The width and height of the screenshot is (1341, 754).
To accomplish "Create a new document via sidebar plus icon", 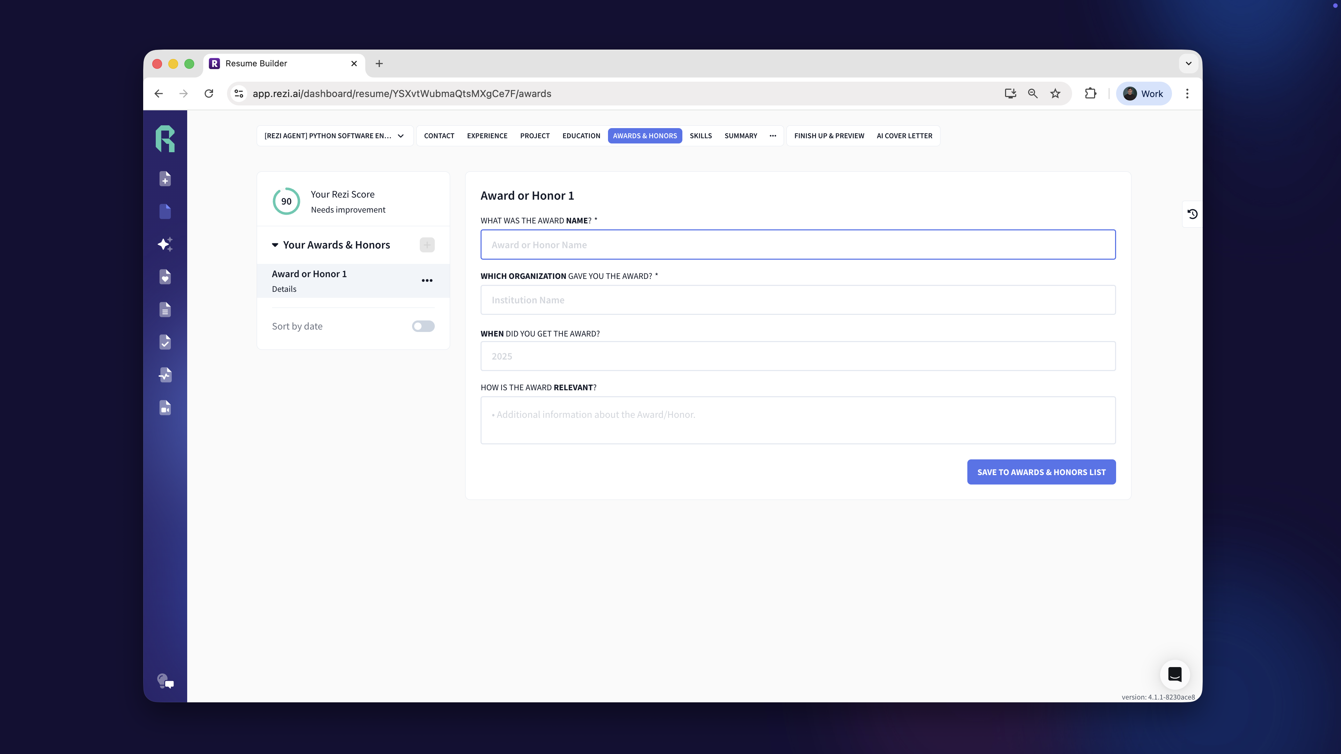I will pyautogui.click(x=165, y=178).
